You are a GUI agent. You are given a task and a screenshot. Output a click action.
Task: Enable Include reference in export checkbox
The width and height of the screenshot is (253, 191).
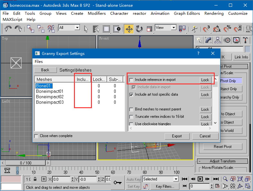131,80
